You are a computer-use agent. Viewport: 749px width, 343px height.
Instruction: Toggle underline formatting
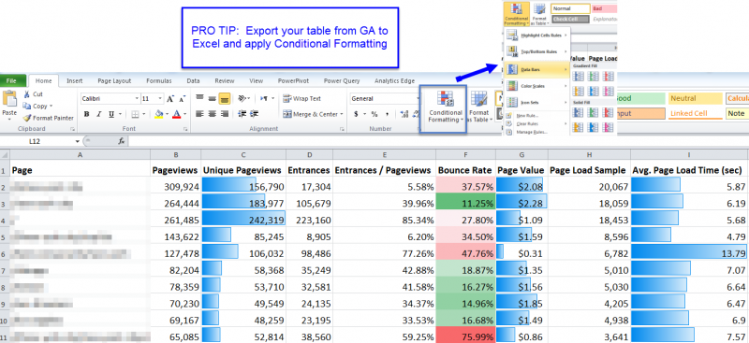111,115
